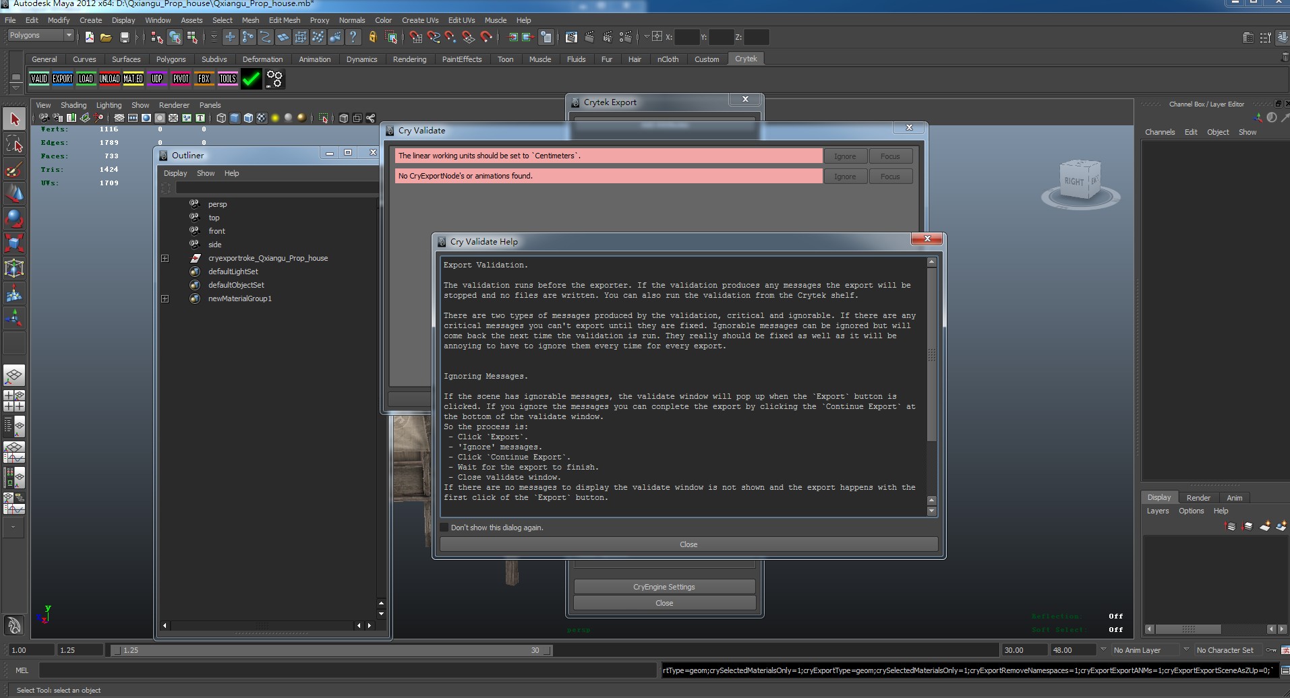Click the open scene folder icon

pos(106,37)
